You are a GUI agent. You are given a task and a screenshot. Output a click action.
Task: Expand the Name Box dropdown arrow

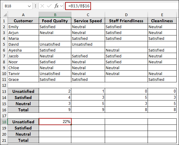pos(29,6)
